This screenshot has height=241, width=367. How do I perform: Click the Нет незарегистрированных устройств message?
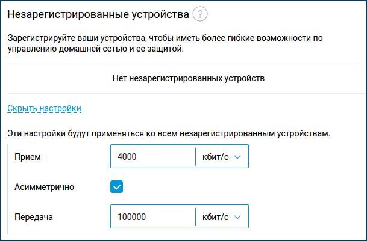coord(189,78)
